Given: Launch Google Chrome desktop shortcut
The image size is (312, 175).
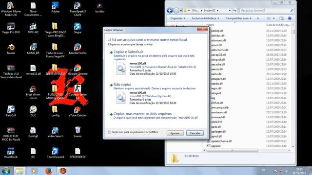Looking at the screenshot, I should (x=78, y=70).
